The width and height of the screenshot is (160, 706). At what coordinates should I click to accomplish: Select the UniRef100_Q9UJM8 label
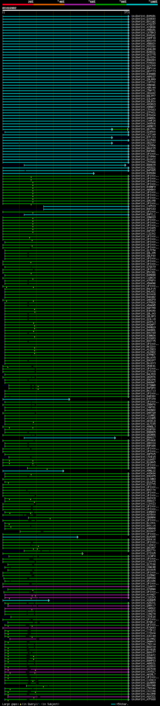pyautogui.click(x=143, y=201)
